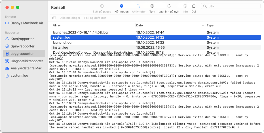Click the yellow minimize window button

(12, 7)
